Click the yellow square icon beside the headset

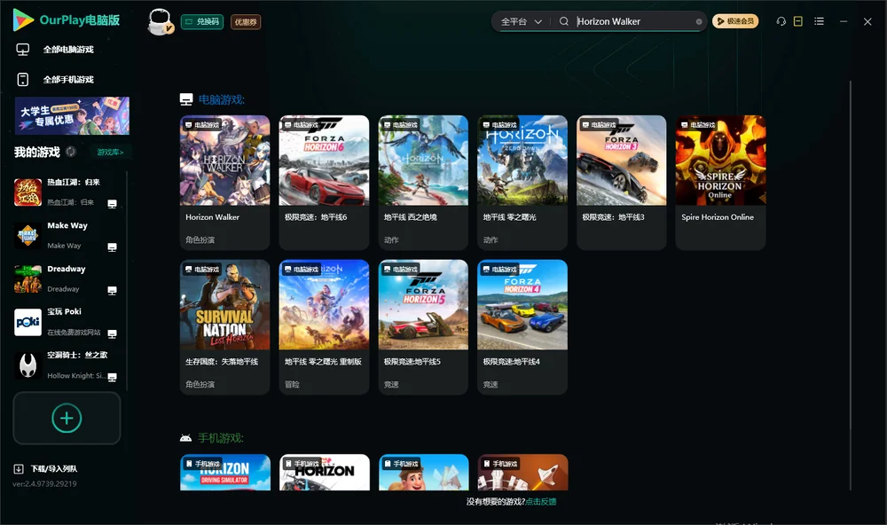tap(798, 21)
